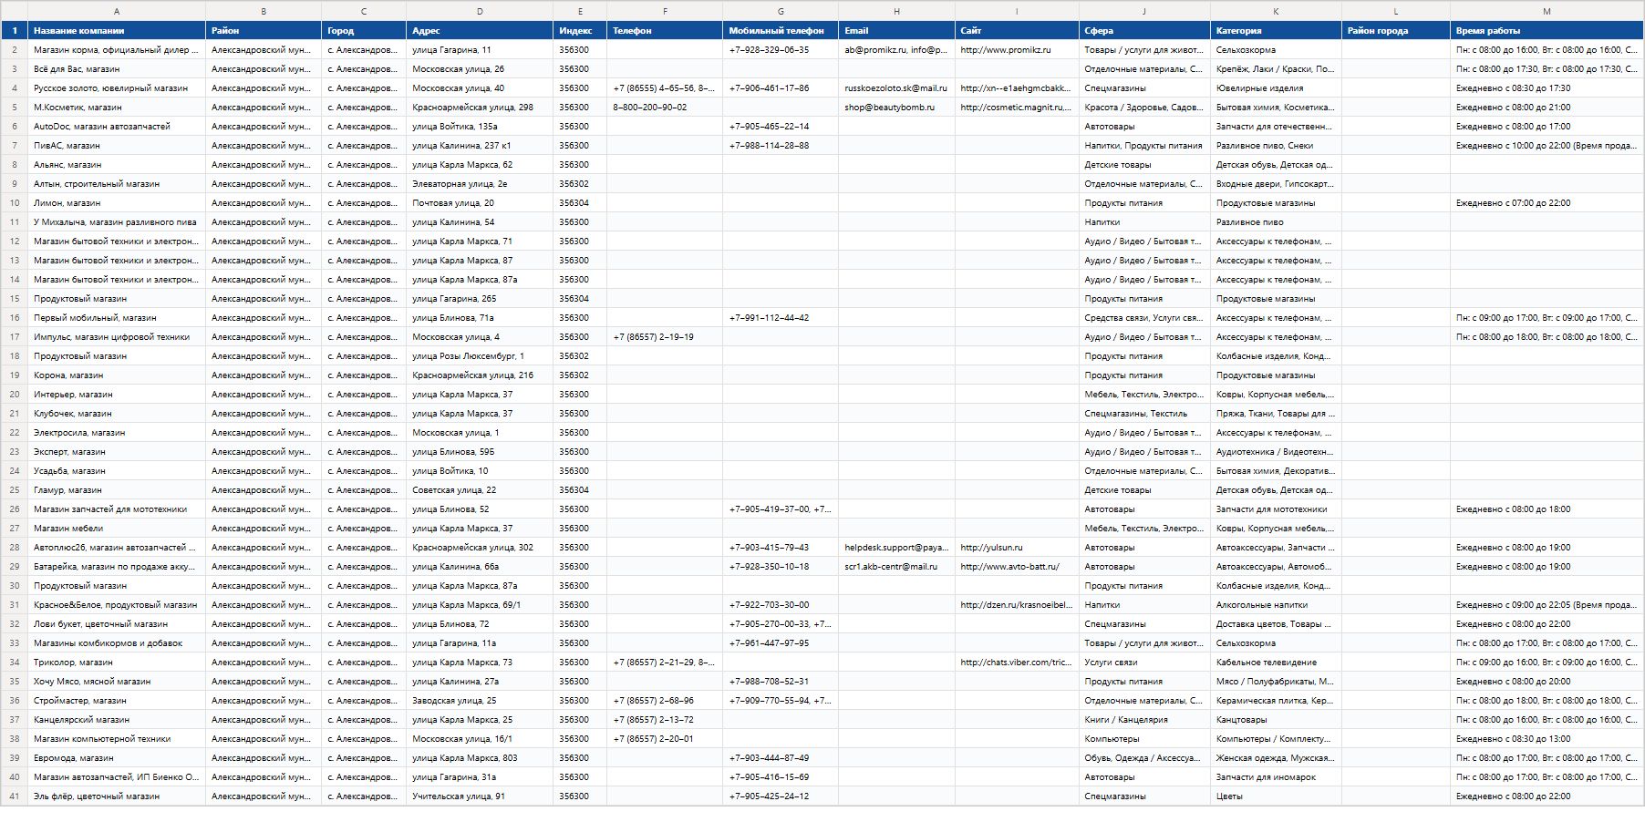Select row number 20 header
The width and height of the screenshot is (1645, 822).
click(15, 395)
